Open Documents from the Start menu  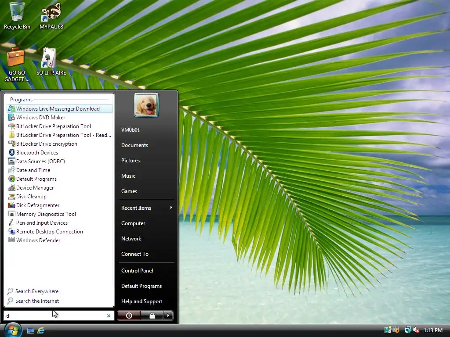[134, 145]
